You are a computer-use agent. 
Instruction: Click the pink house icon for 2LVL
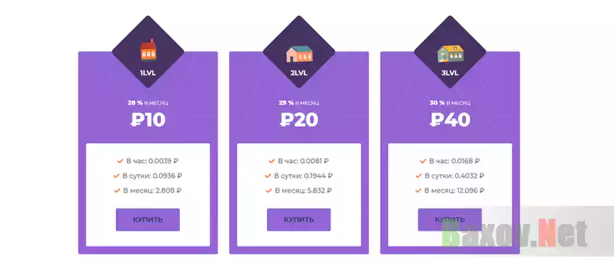click(299, 54)
